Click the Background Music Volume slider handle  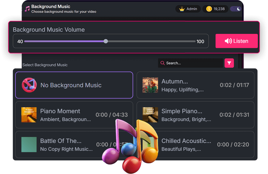tap(106, 41)
